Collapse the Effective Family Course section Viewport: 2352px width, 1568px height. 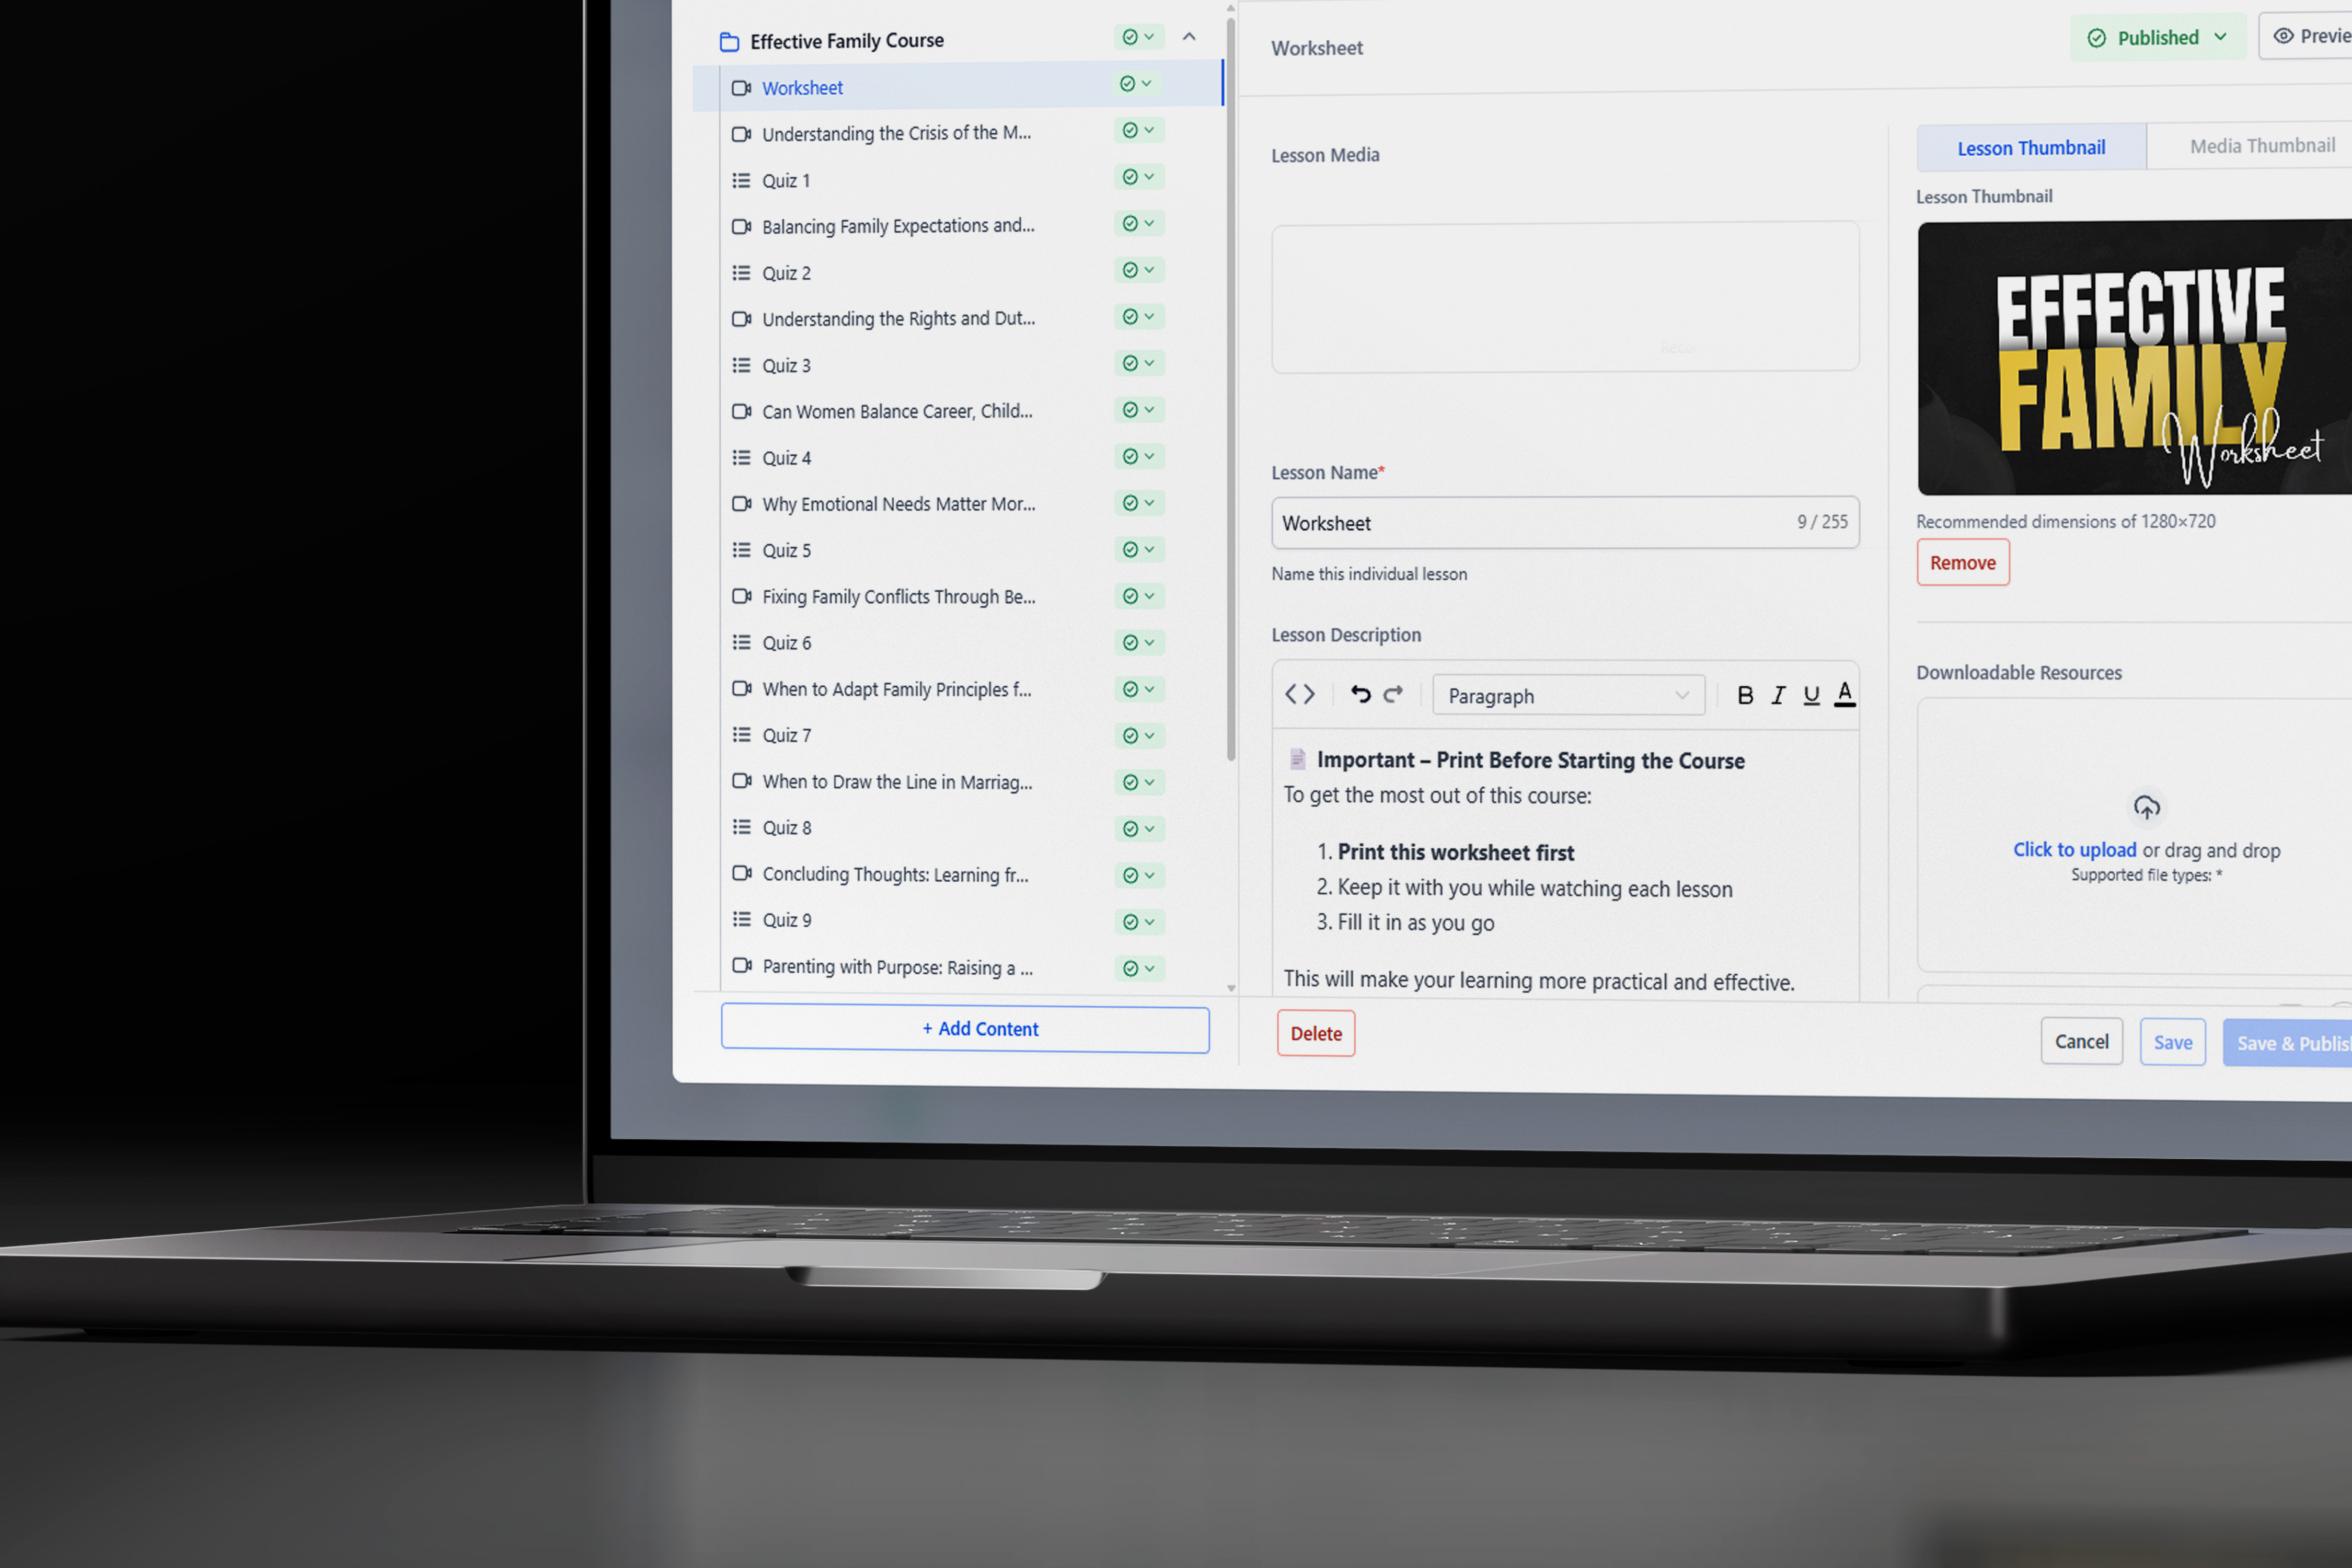[x=1189, y=37]
